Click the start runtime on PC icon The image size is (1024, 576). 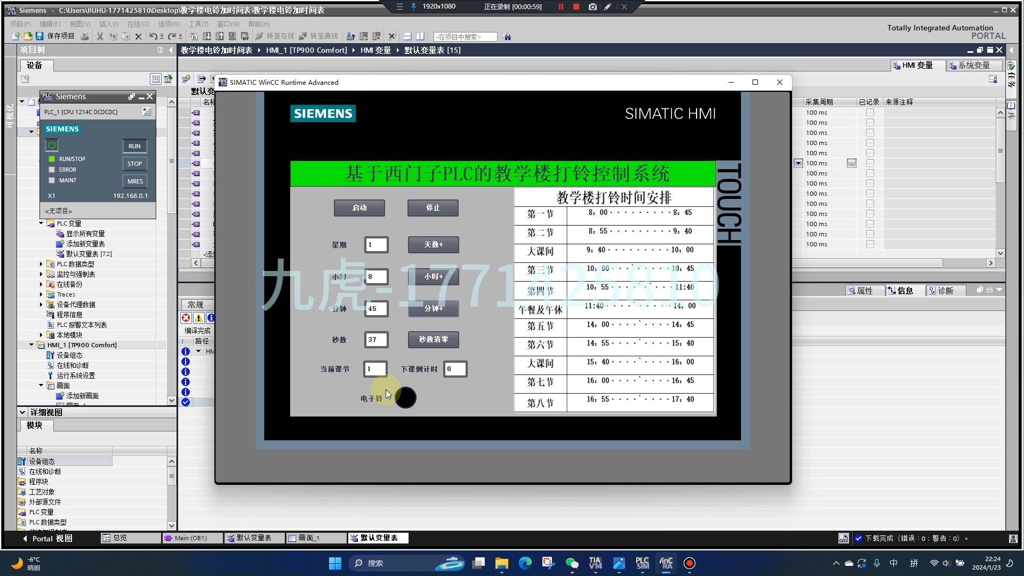[x=245, y=36]
